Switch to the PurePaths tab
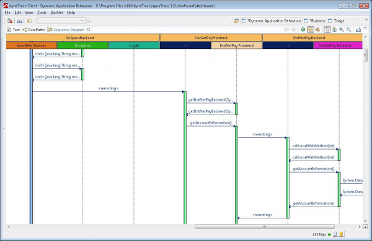The width and height of the screenshot is (372, 241). (x=33, y=30)
